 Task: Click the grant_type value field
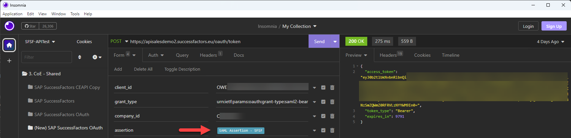click(x=262, y=102)
